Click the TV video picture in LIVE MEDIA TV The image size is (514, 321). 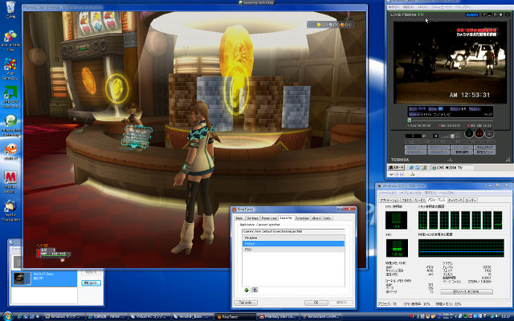(x=450, y=63)
